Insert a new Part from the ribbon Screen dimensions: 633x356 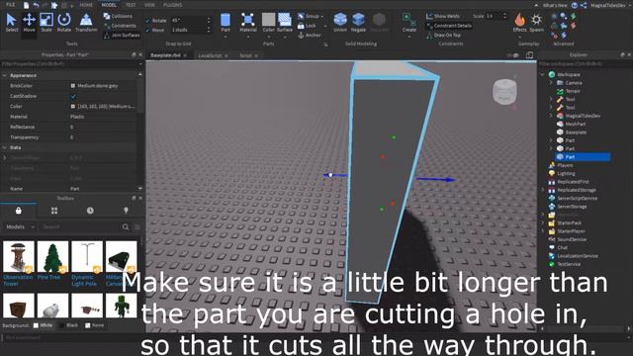(226, 23)
